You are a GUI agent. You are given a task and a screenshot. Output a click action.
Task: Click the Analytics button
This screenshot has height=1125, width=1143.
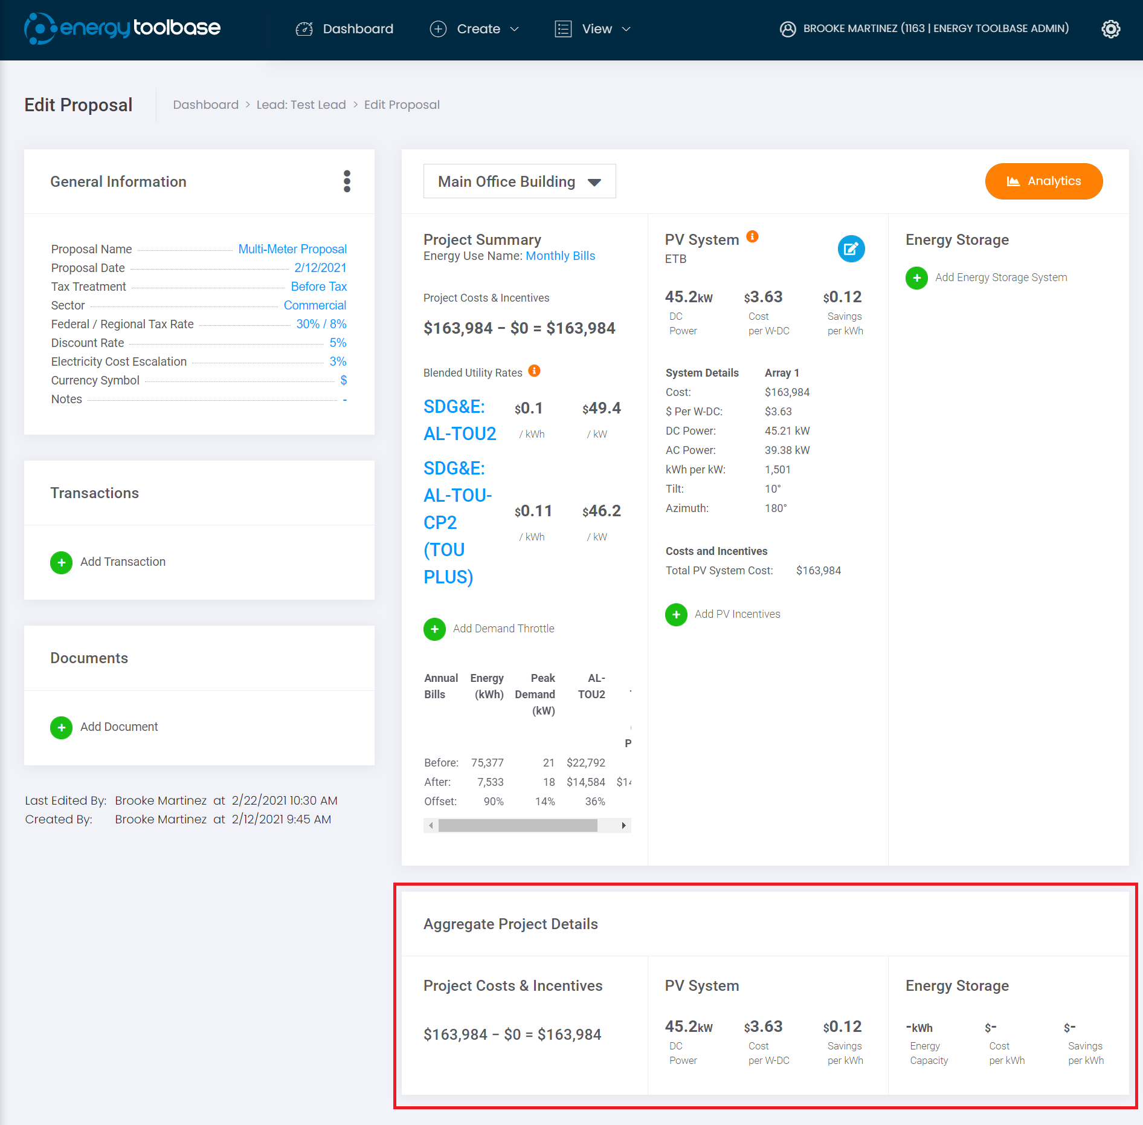coord(1043,181)
